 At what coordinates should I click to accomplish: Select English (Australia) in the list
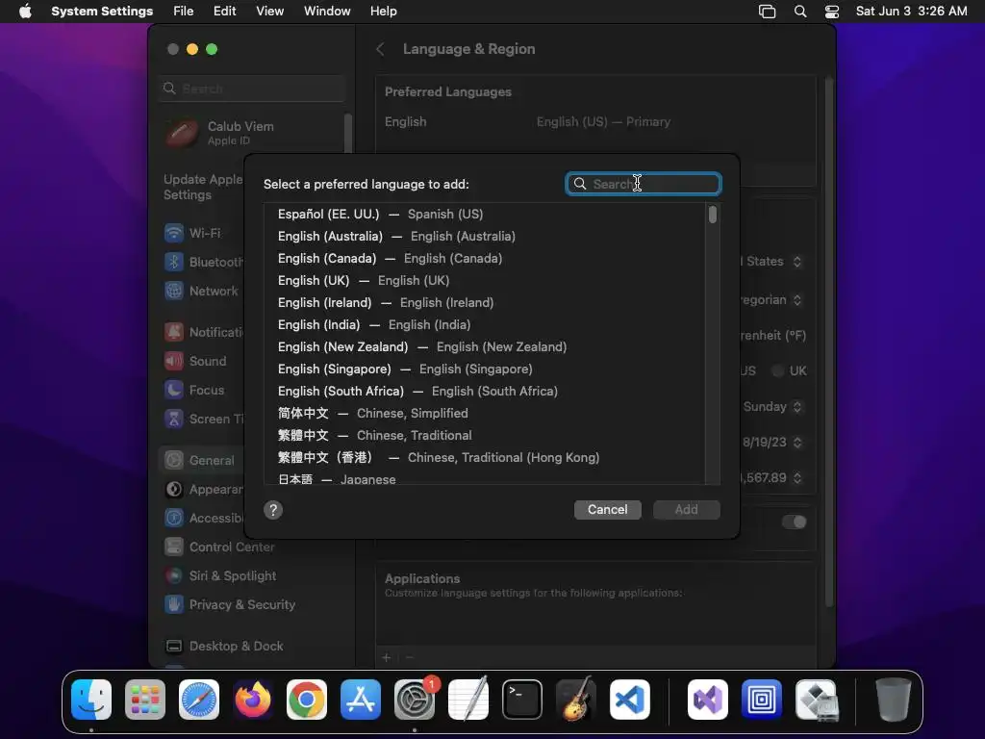coord(485,237)
